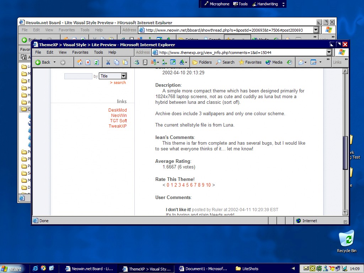Image resolution: width=364 pixels, height=273 pixels.
Task: Rate this theme 8
Action: (199, 185)
